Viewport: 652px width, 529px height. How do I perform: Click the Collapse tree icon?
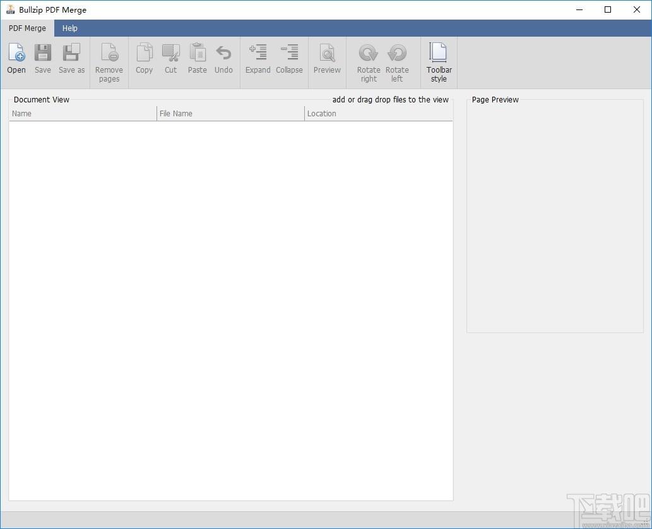(x=290, y=52)
